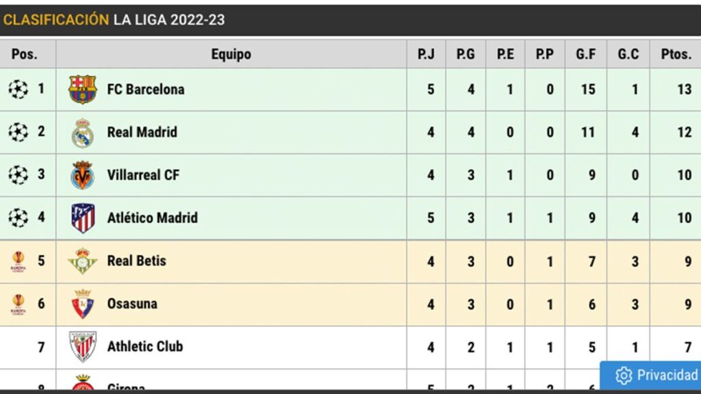
Task: Click the Equipo column header
Action: point(231,53)
